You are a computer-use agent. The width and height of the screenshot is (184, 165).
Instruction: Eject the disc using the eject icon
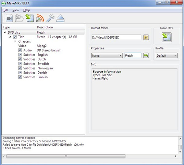60,19
